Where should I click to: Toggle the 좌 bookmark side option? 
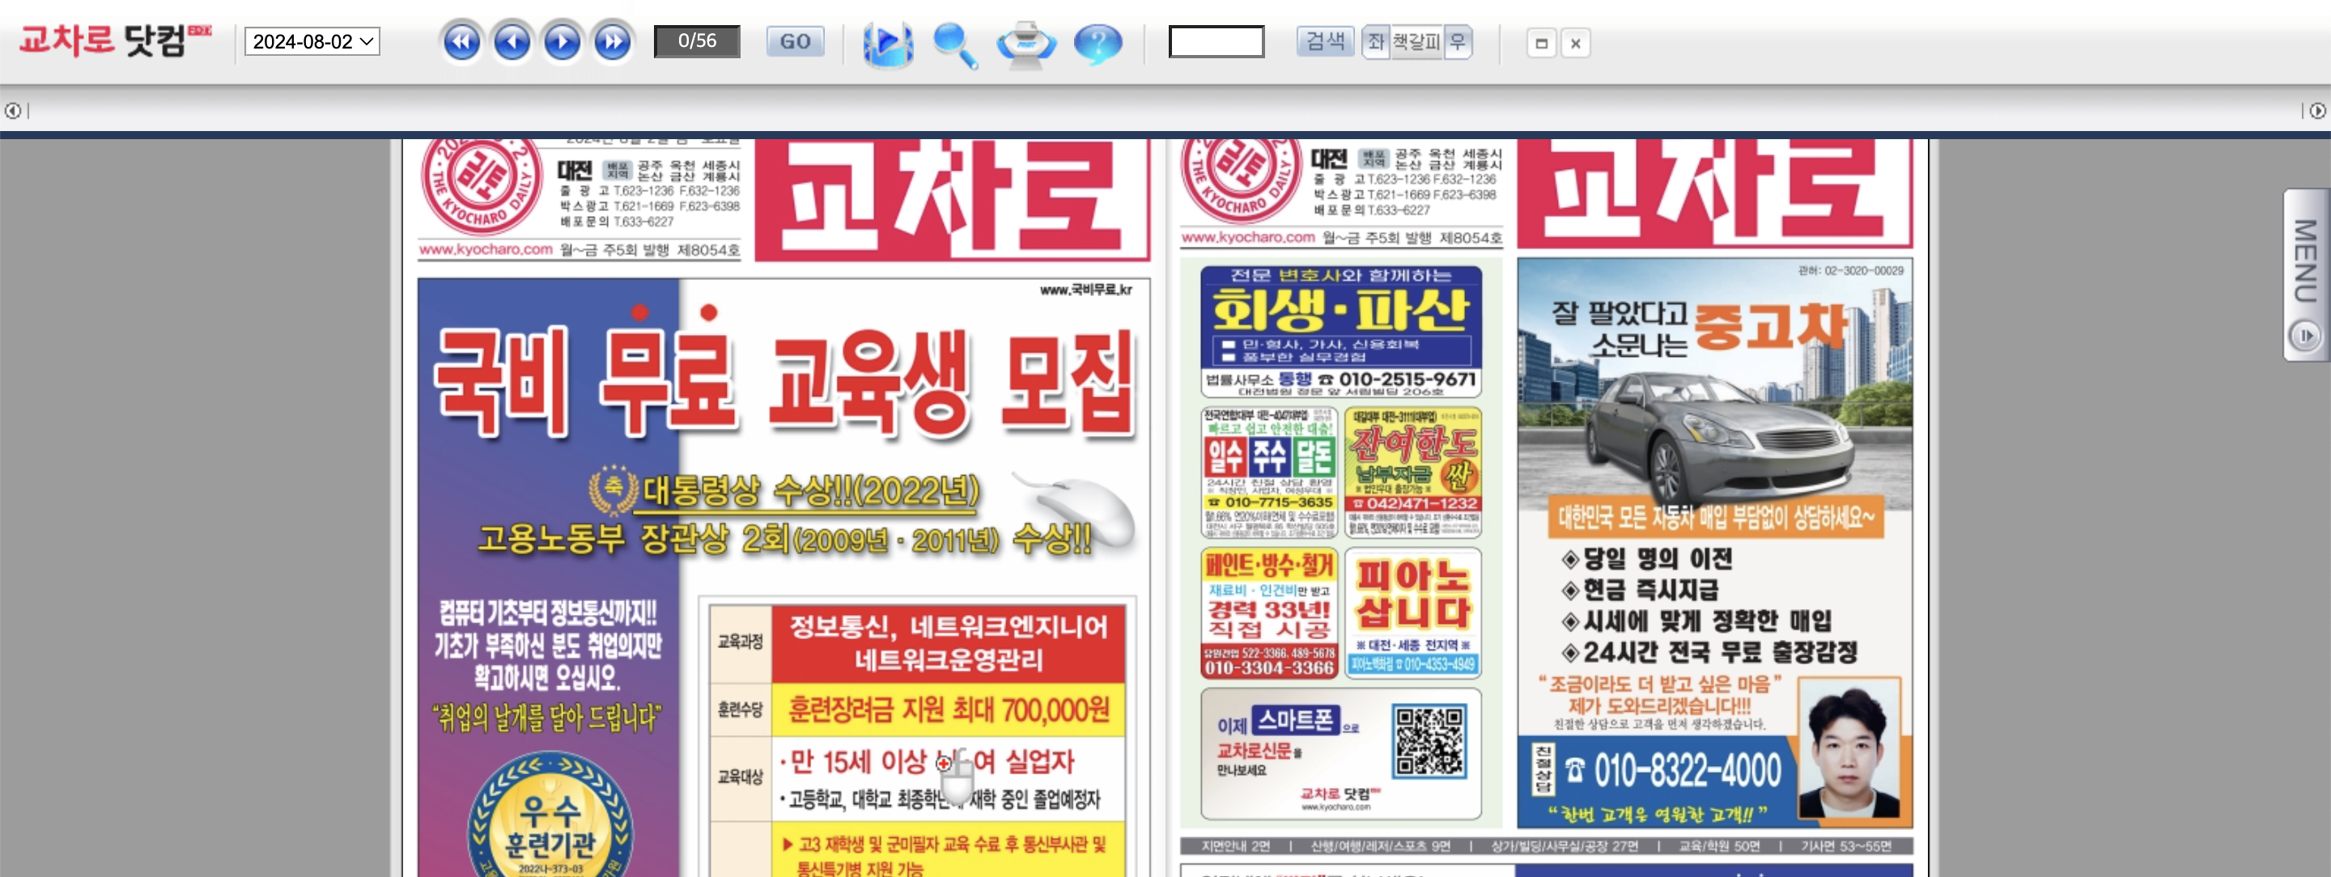[1375, 41]
